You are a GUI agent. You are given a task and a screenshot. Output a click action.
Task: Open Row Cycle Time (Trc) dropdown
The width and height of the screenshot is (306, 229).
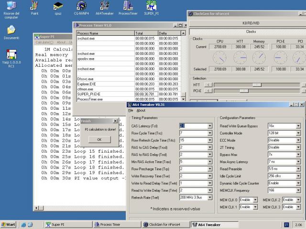click(x=210, y=133)
